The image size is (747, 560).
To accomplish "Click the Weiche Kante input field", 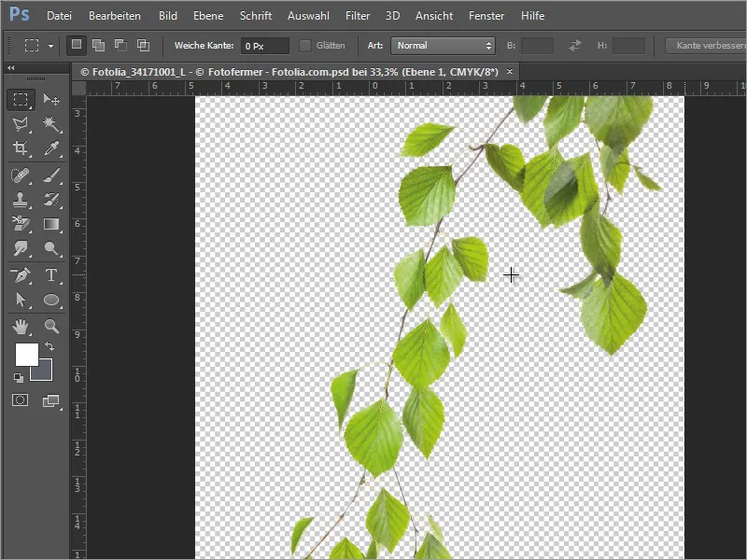I will point(265,46).
